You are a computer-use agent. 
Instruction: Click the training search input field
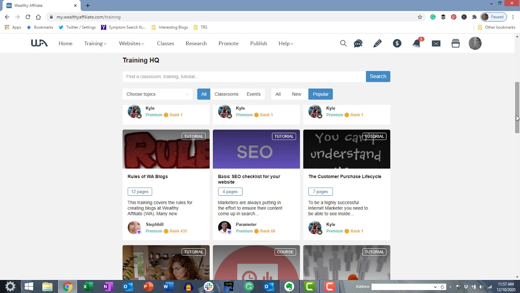coord(244,77)
